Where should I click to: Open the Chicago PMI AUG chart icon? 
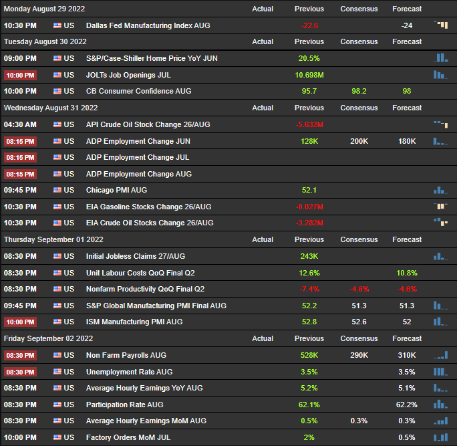(x=441, y=190)
